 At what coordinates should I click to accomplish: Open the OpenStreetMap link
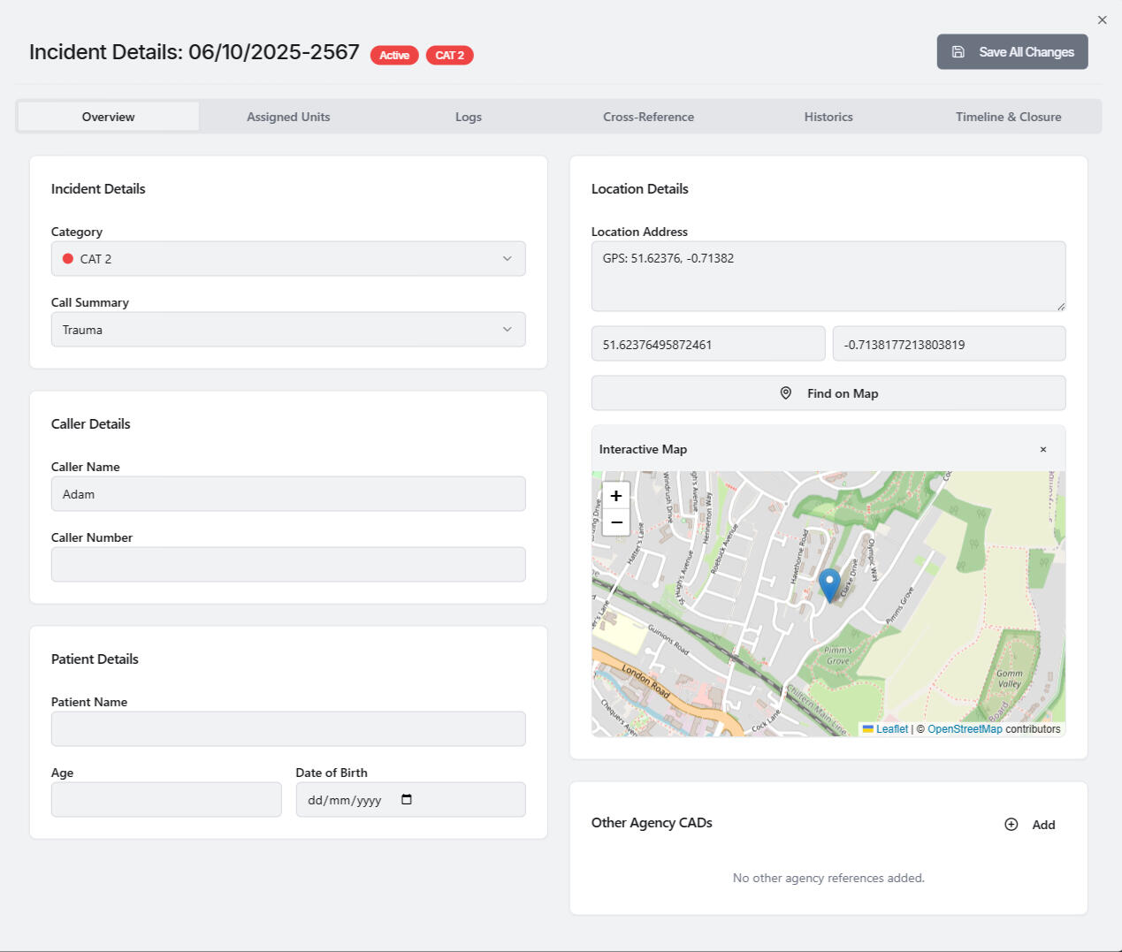(x=965, y=729)
